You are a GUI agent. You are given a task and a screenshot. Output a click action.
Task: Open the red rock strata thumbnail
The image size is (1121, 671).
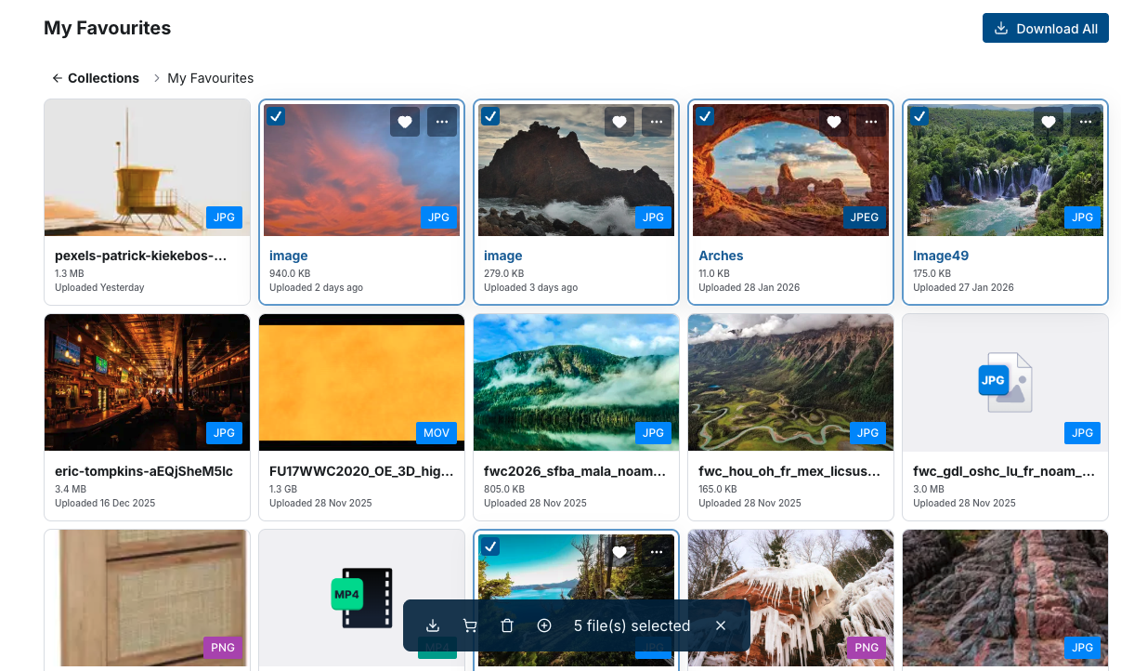click(x=1005, y=598)
